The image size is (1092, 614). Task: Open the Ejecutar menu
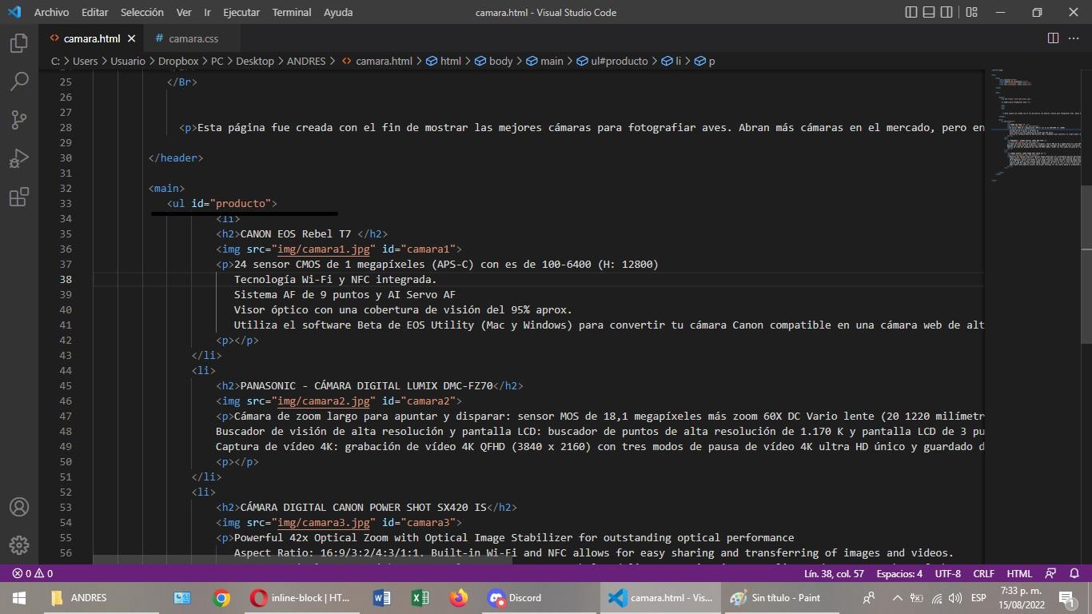[x=241, y=12]
